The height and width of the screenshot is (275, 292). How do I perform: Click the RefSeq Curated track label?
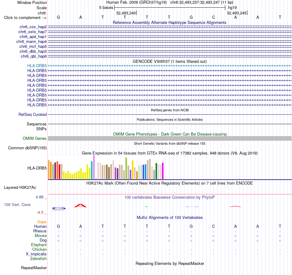[33, 115]
